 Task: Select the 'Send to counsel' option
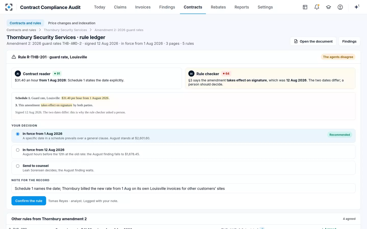coord(183,168)
